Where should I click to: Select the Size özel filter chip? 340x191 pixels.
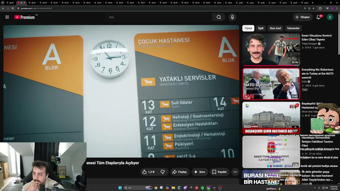tap(275, 28)
